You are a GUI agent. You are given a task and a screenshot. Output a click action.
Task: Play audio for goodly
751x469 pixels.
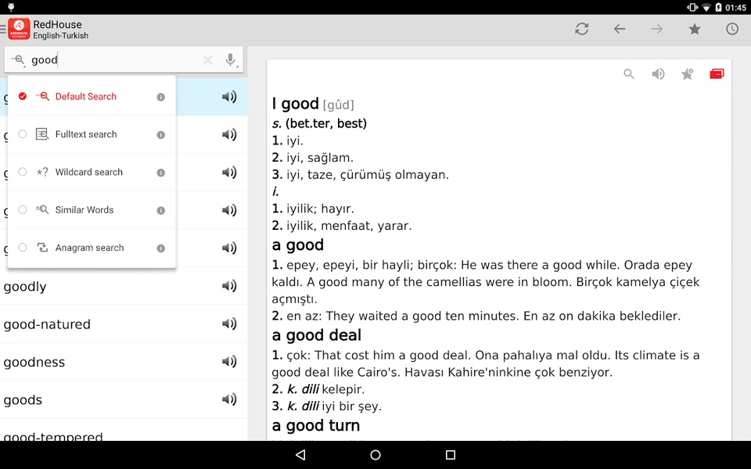point(229,286)
